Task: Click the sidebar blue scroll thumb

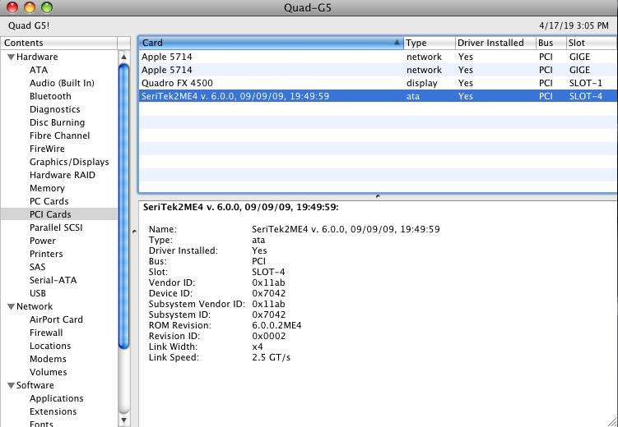Action: pos(123,206)
